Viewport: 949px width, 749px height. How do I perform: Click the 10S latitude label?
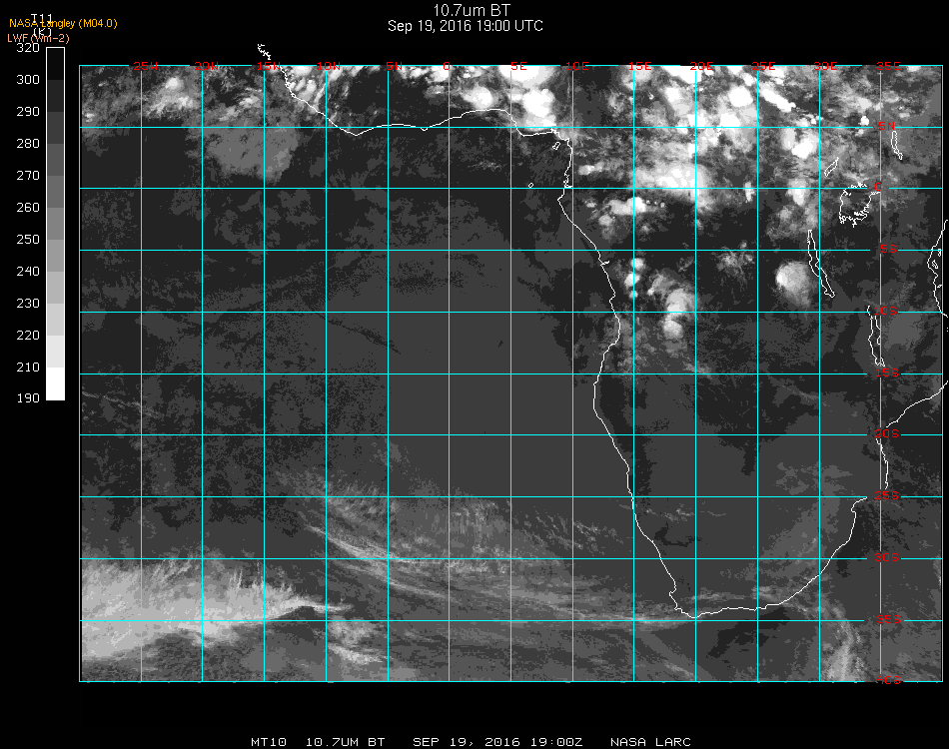(x=885, y=311)
